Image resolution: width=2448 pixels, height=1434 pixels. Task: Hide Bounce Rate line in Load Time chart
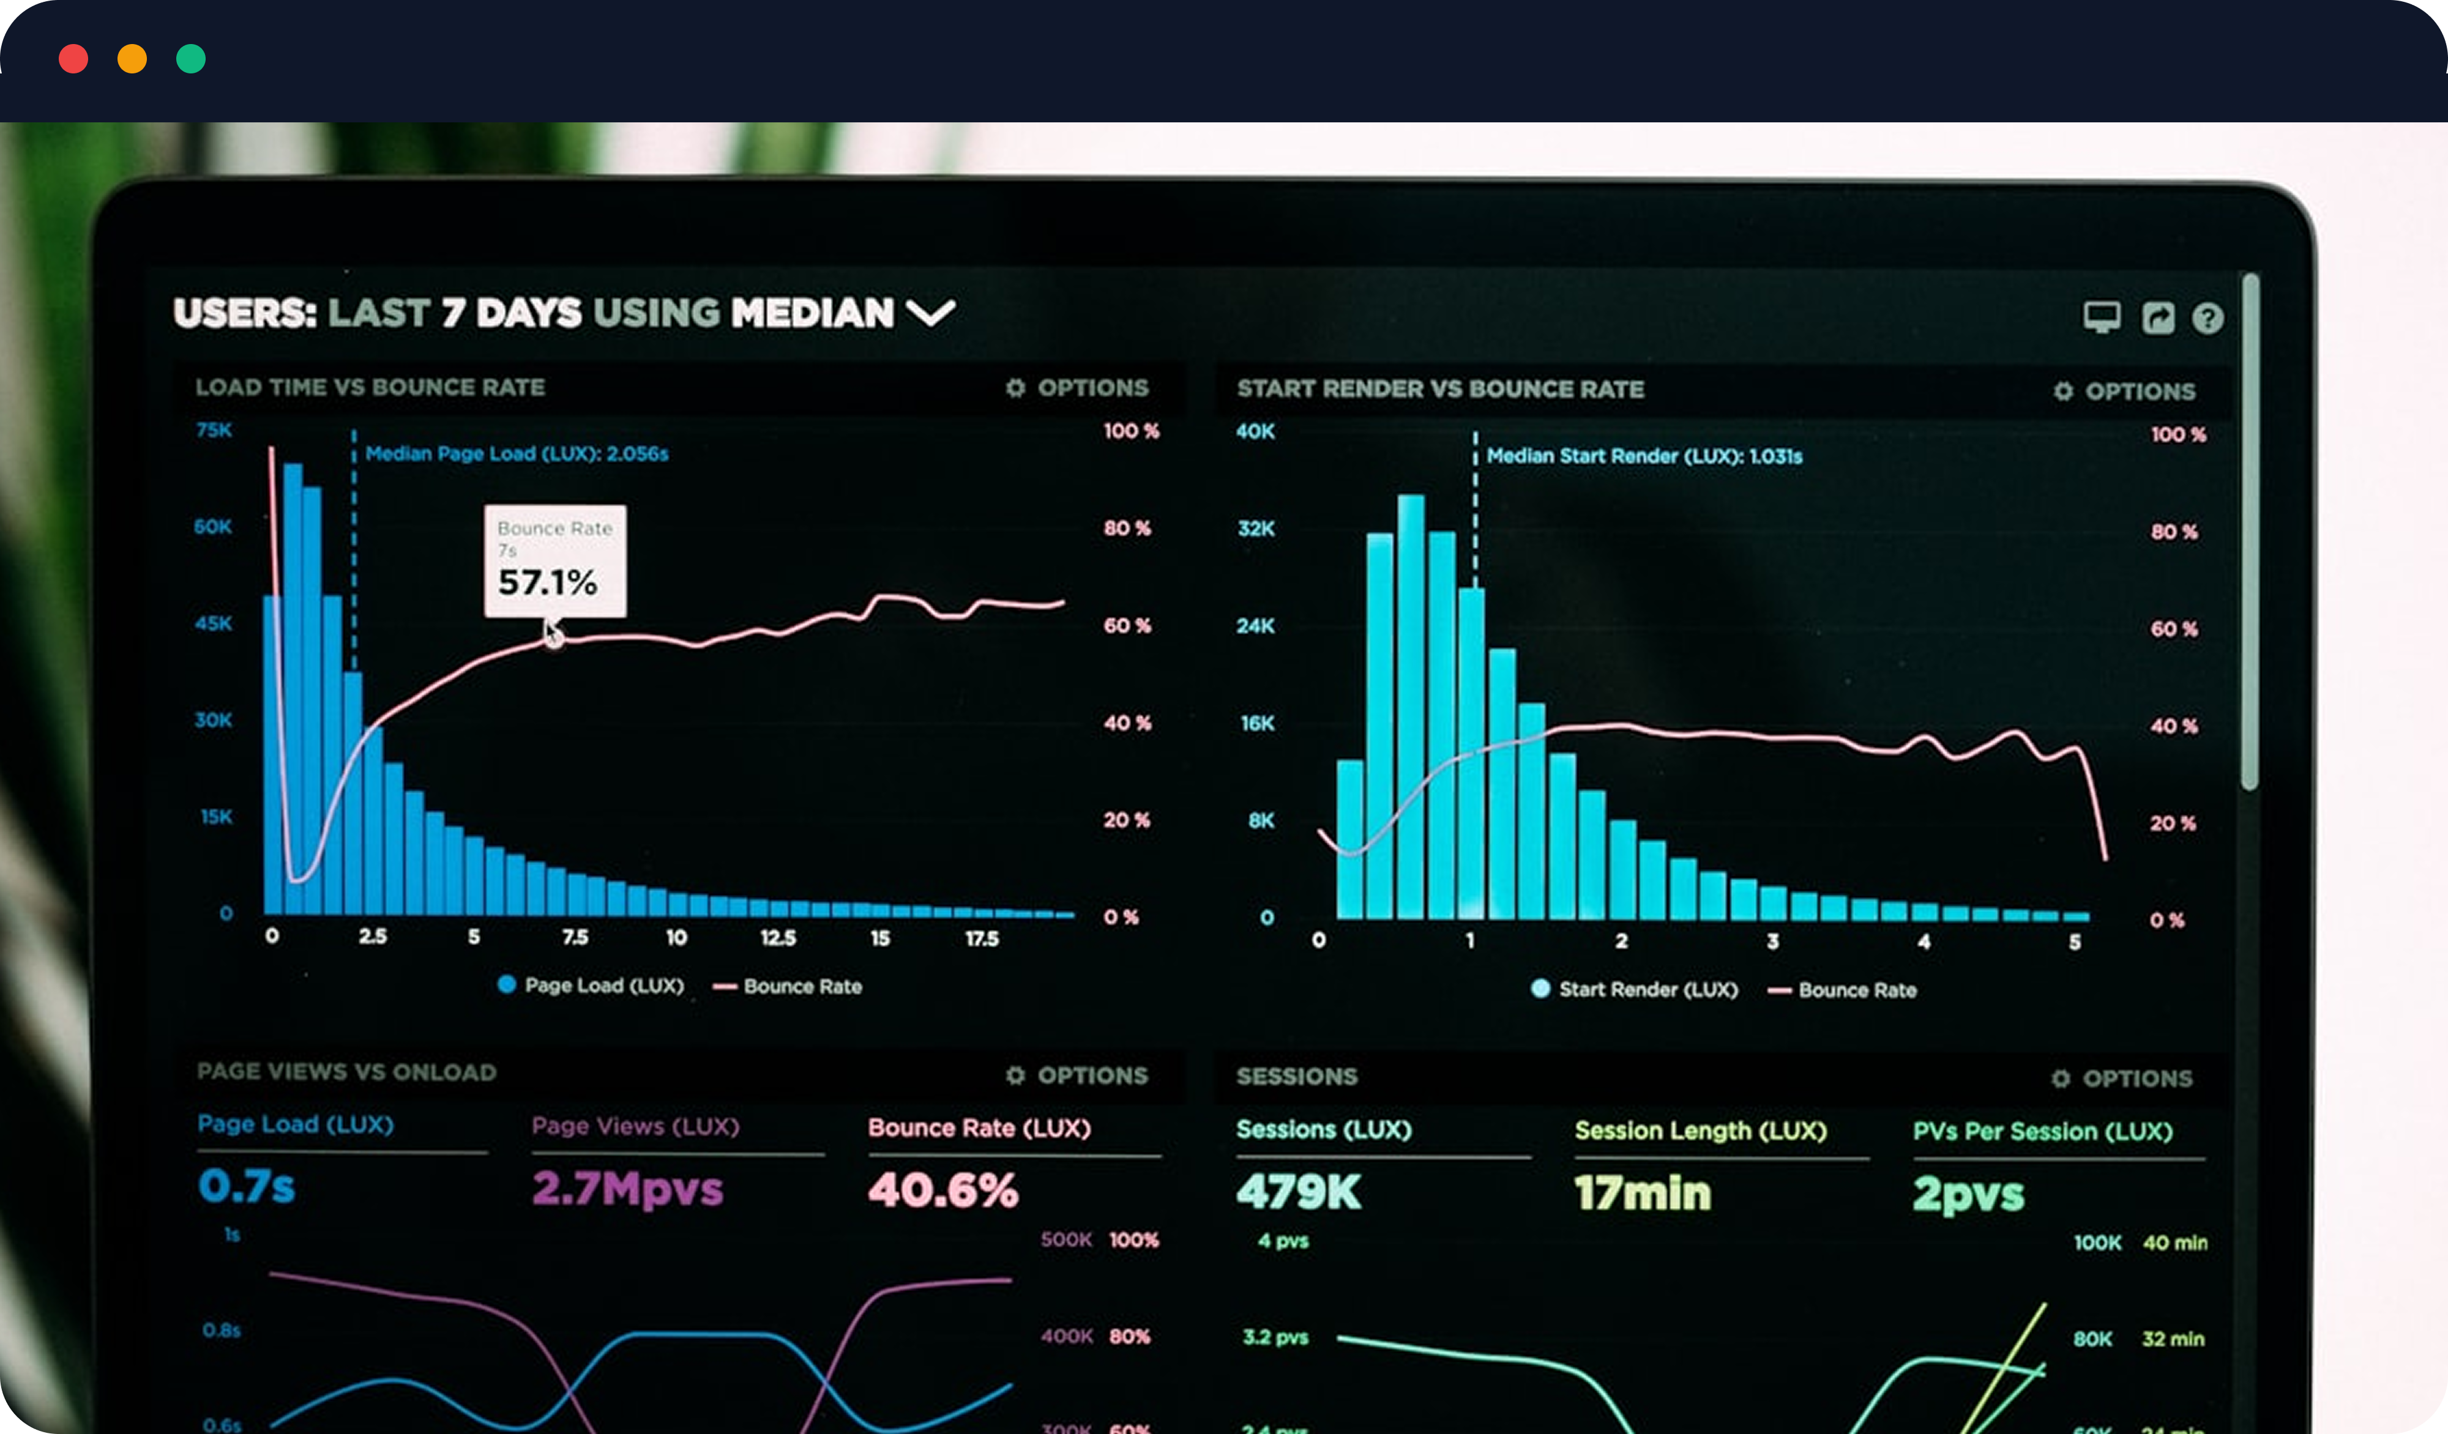[788, 986]
